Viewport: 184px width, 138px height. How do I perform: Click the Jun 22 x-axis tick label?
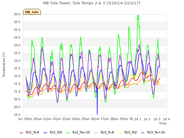coord(52,119)
